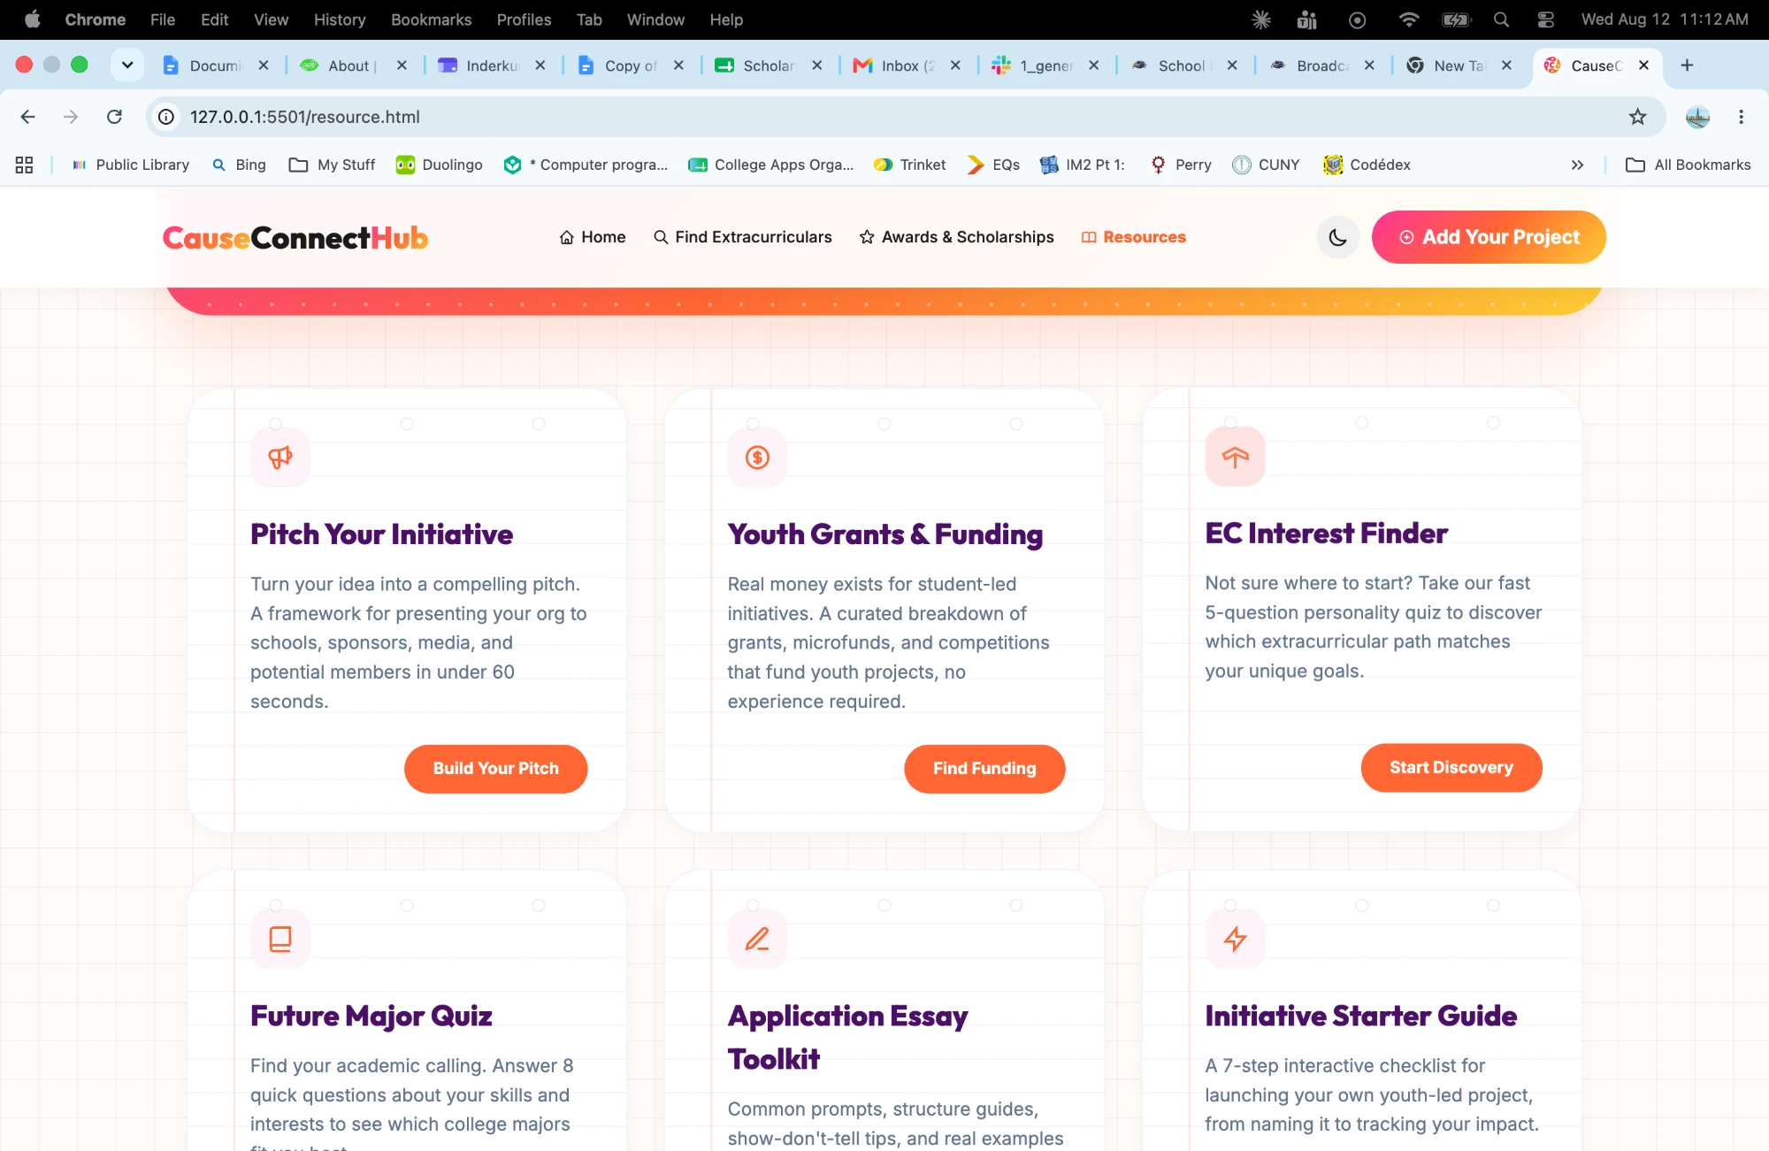
Task: Open a new tab with the plus button
Action: coord(1687,65)
